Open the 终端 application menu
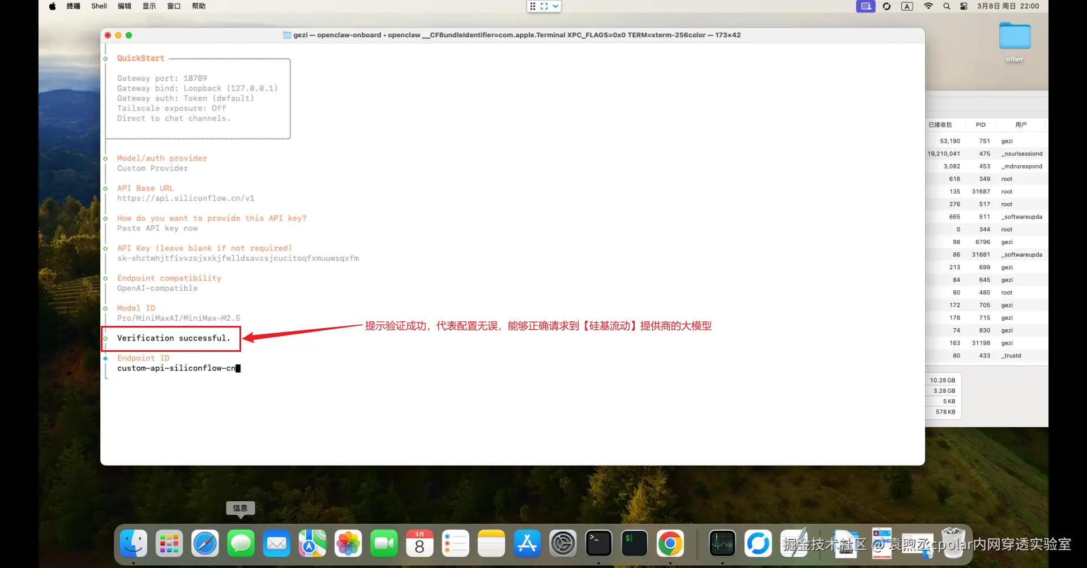Viewport: 1087px width, 568px height. point(74,6)
